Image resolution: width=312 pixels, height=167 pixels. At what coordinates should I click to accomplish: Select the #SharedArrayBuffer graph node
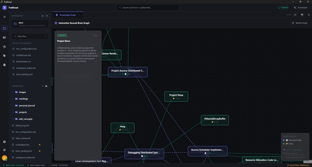[x=215, y=120]
